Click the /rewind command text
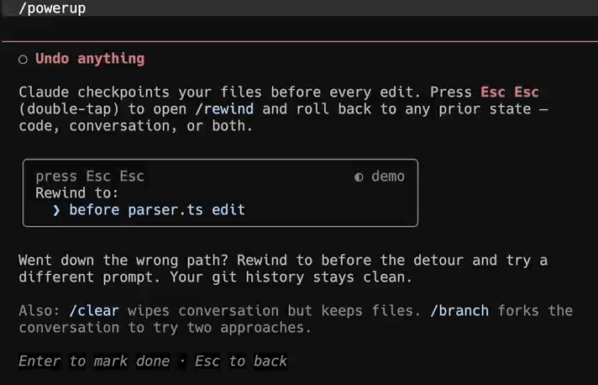Image resolution: width=598 pixels, height=385 pixels. [224, 109]
